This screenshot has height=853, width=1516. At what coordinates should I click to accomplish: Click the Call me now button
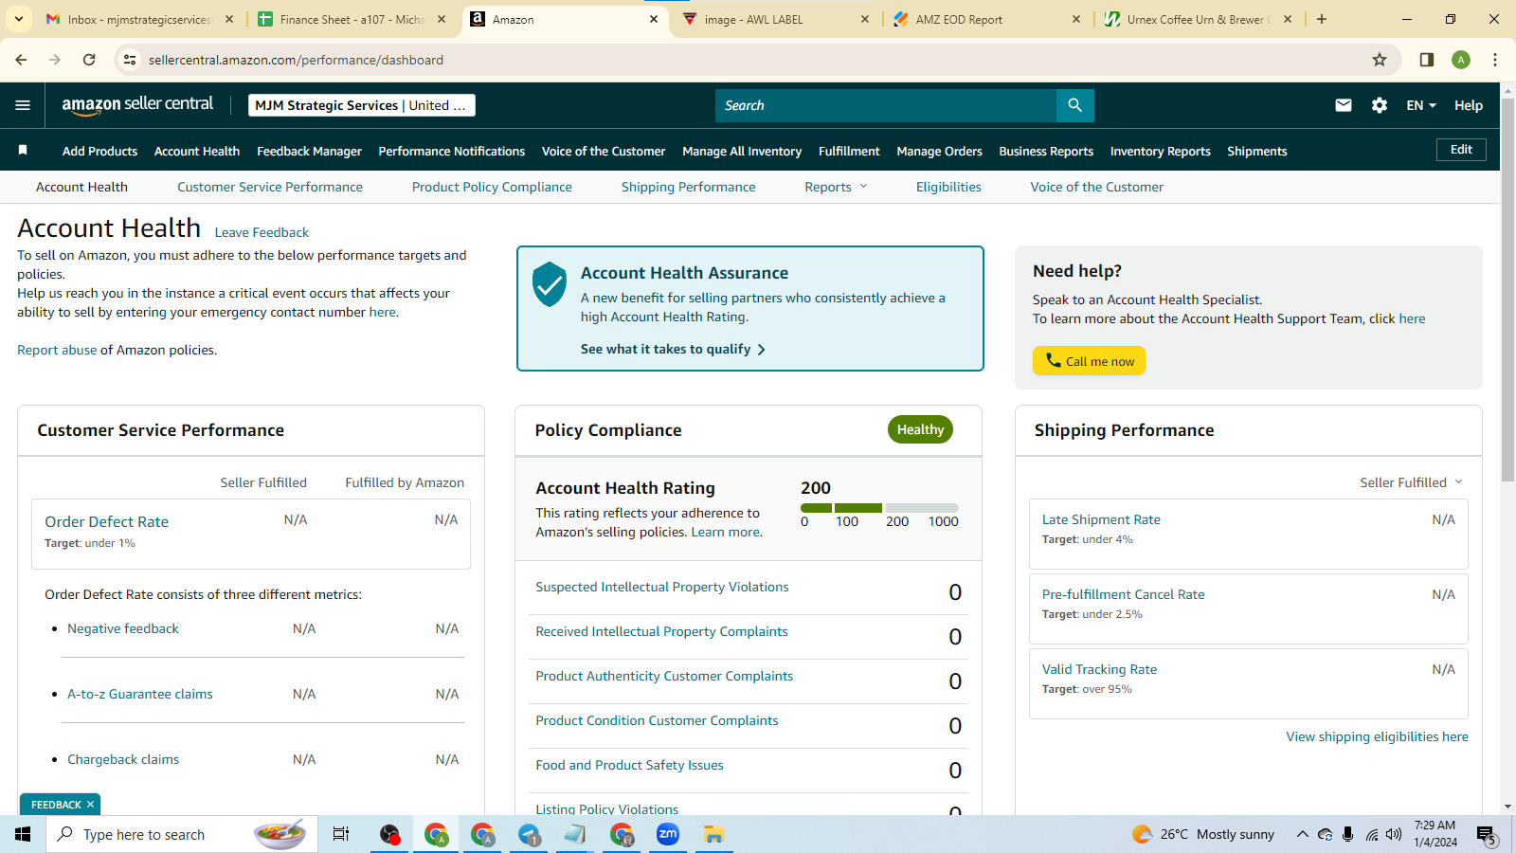[1089, 361]
